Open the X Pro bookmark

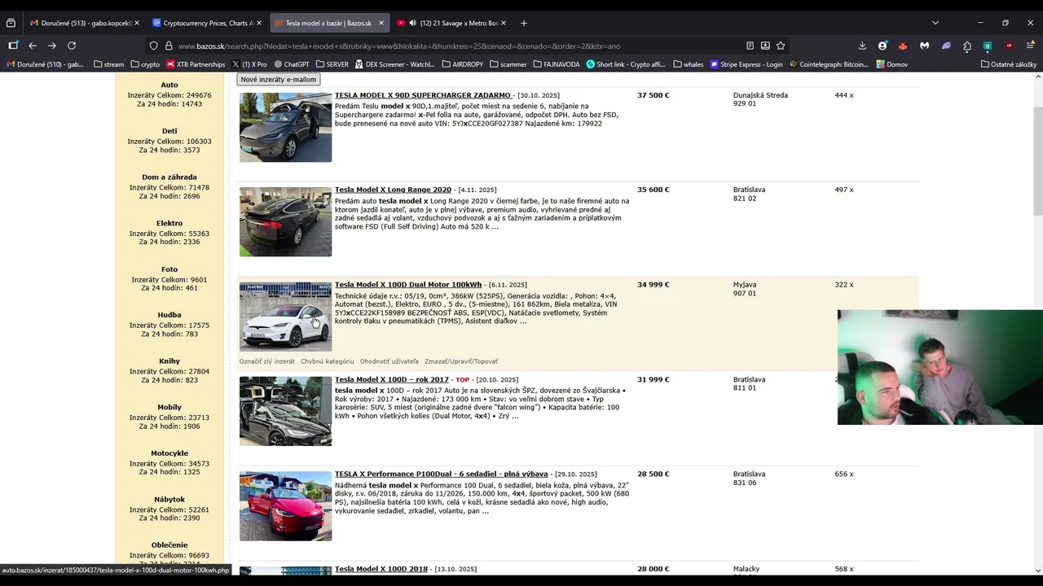(x=249, y=64)
